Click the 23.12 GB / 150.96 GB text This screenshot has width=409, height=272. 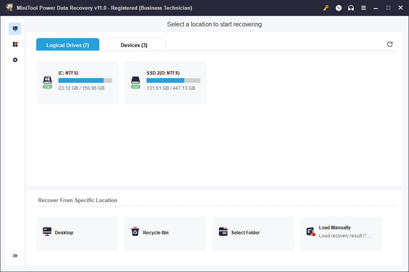point(81,88)
